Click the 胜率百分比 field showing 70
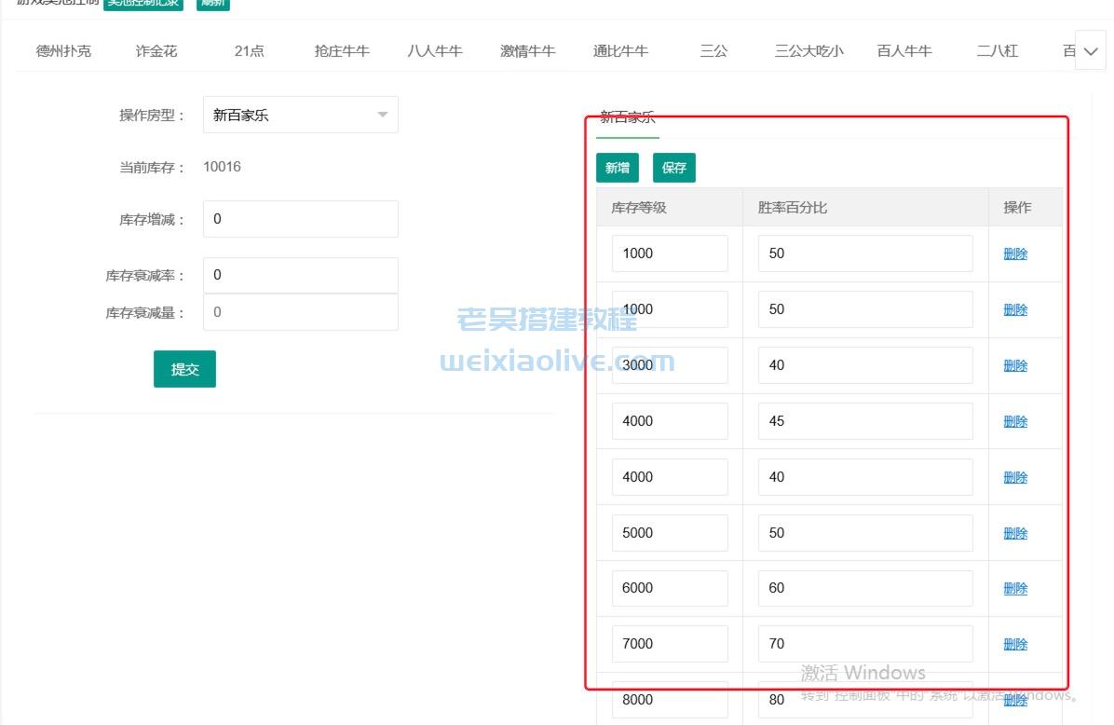 click(863, 643)
